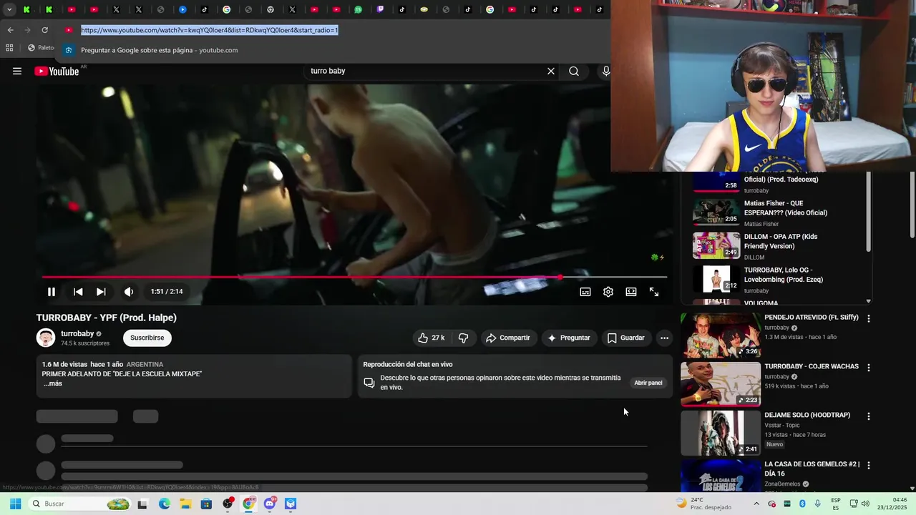Switch to the Twitch browser tab
916x515 pixels.
coord(380,9)
